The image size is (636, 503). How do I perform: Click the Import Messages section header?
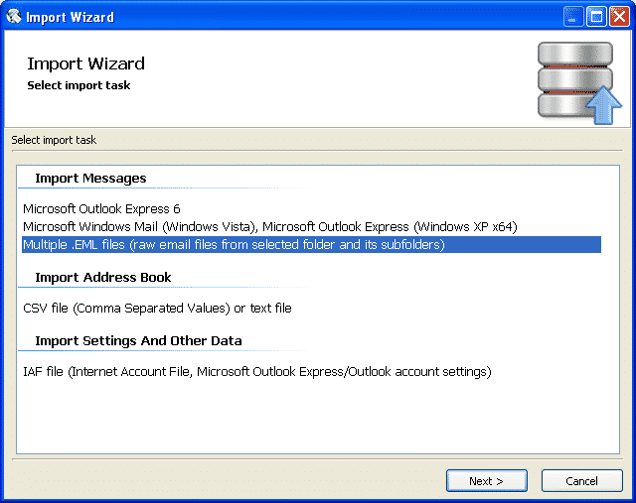pyautogui.click(x=90, y=179)
